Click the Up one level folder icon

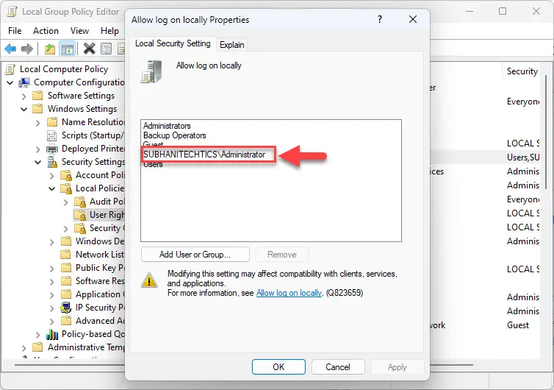point(50,49)
